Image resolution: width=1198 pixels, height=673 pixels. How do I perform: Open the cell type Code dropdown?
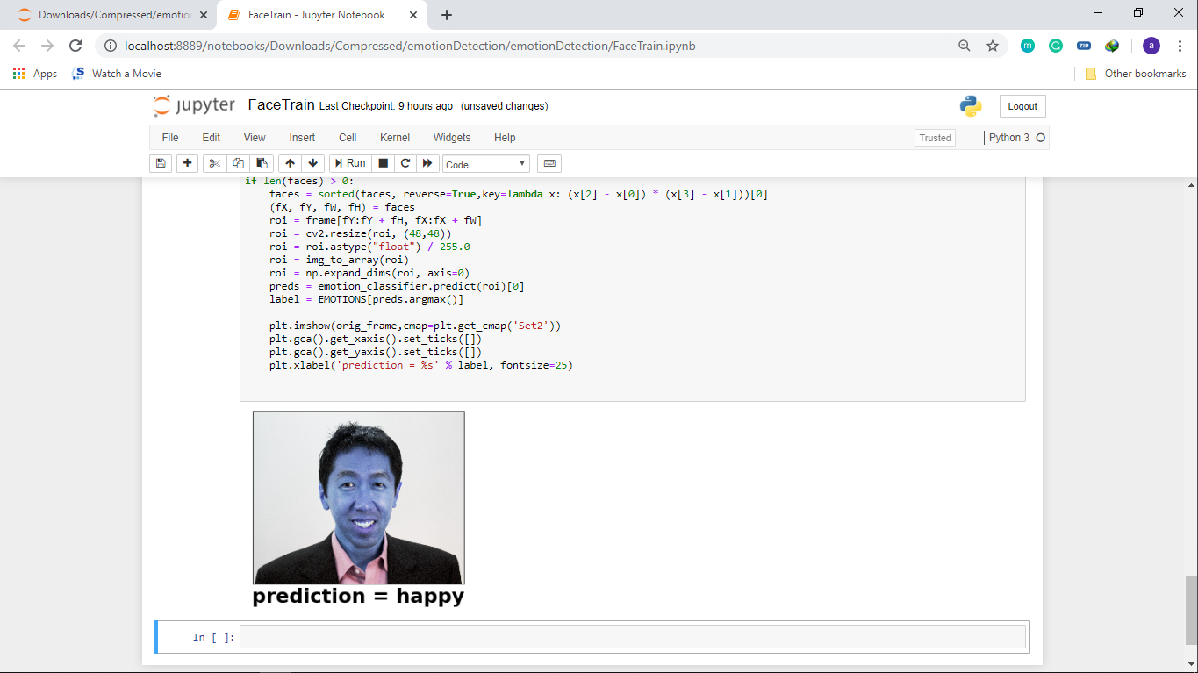[485, 164]
